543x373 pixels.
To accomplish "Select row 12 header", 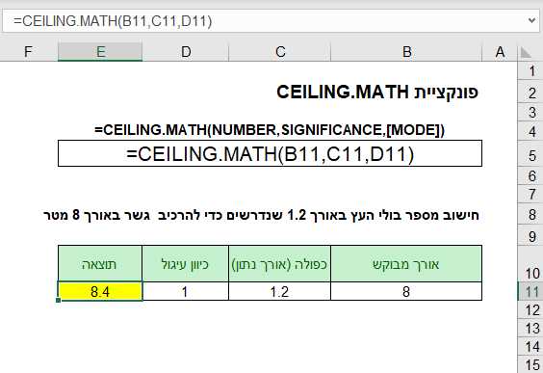I will [531, 310].
